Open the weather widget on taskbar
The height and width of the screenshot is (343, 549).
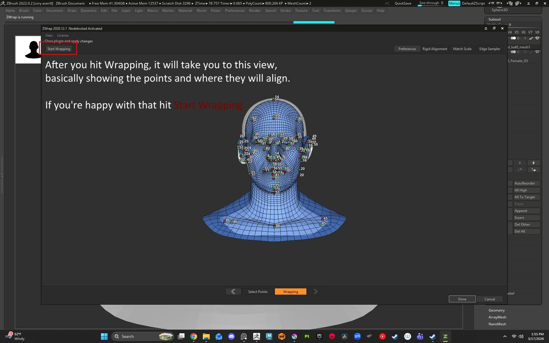point(15,336)
